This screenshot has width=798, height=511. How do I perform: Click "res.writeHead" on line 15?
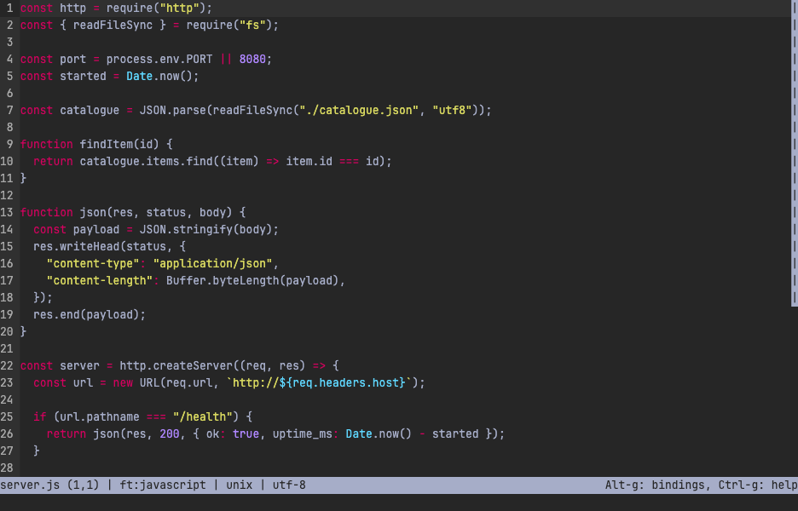[x=77, y=247]
